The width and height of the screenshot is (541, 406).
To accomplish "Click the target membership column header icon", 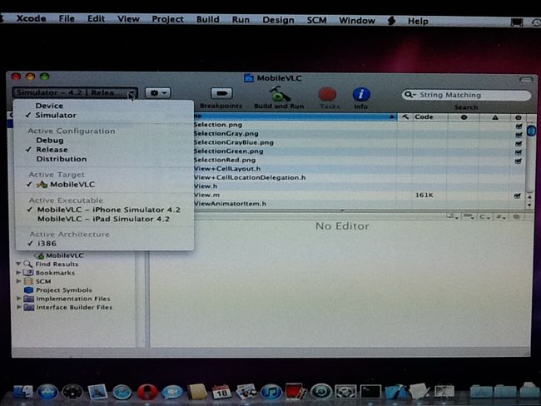I will (x=519, y=117).
